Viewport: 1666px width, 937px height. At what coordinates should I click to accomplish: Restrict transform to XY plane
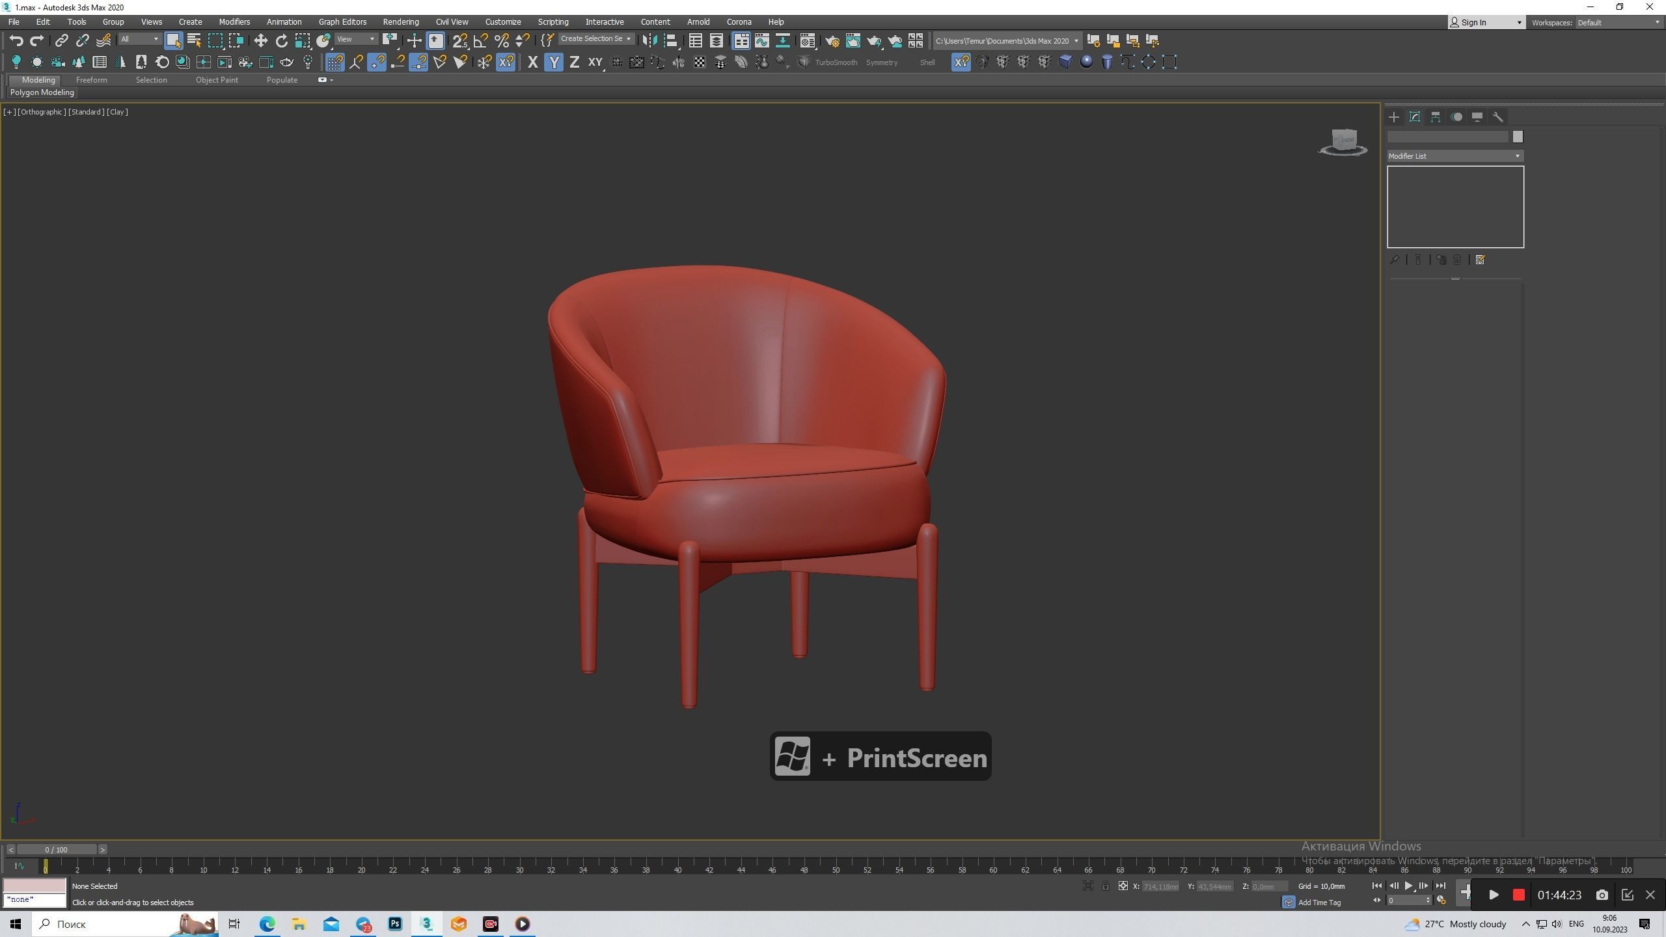point(595,62)
